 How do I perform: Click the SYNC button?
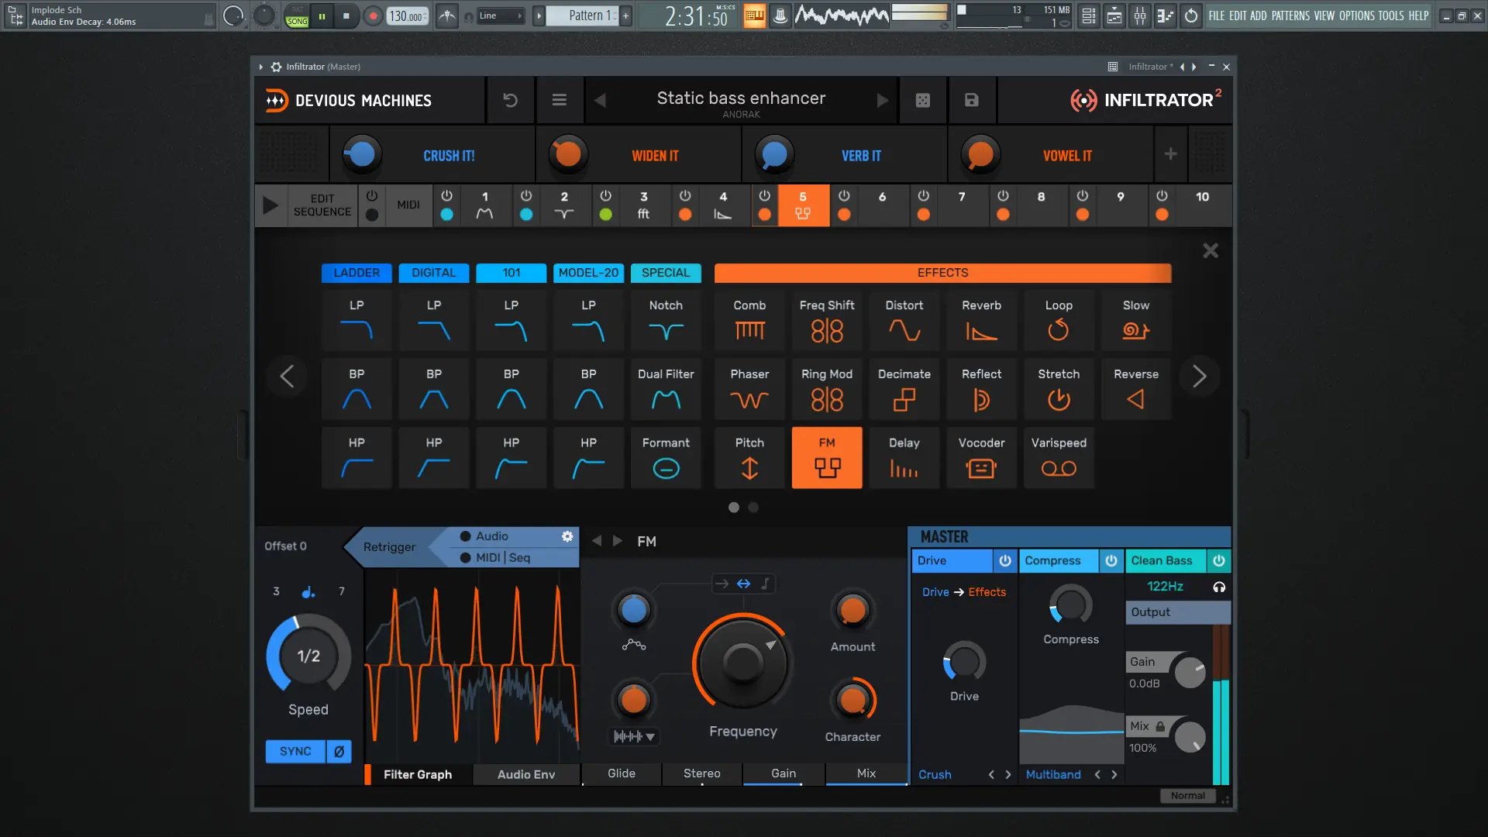coord(295,751)
